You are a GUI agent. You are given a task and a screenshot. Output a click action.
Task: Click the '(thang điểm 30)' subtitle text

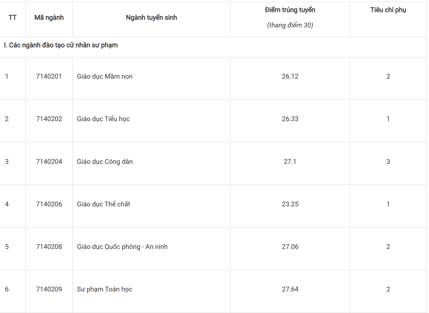tap(290, 25)
